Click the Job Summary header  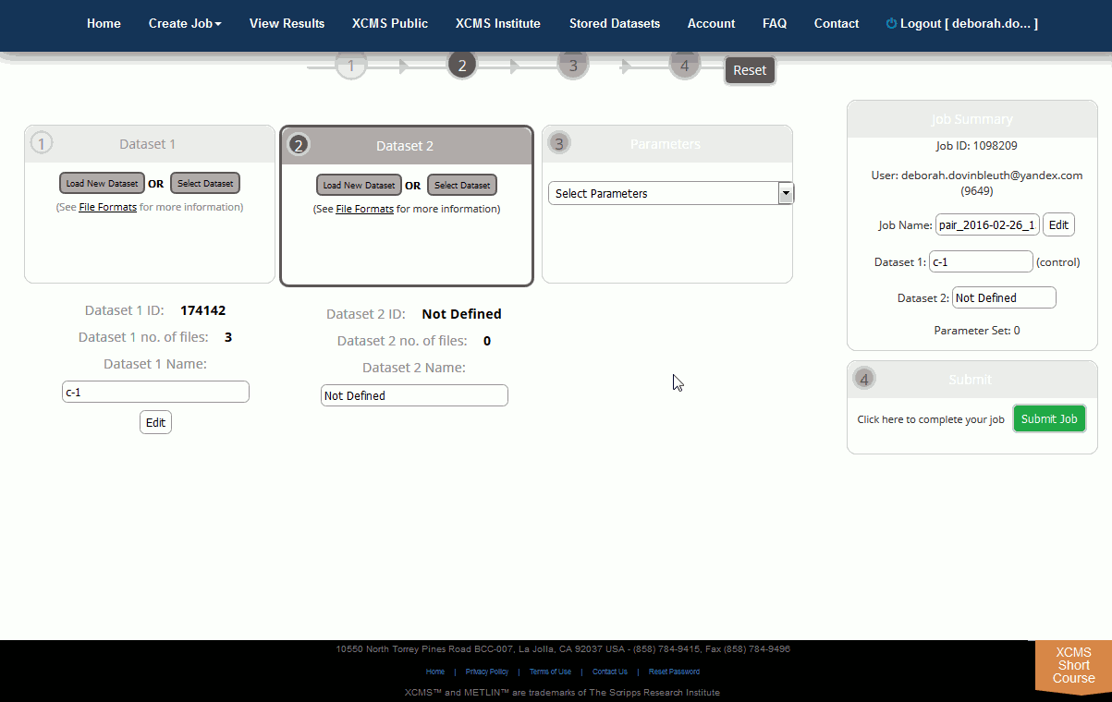972,119
